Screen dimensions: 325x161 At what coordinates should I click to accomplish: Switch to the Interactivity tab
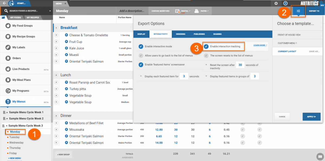tap(160, 34)
